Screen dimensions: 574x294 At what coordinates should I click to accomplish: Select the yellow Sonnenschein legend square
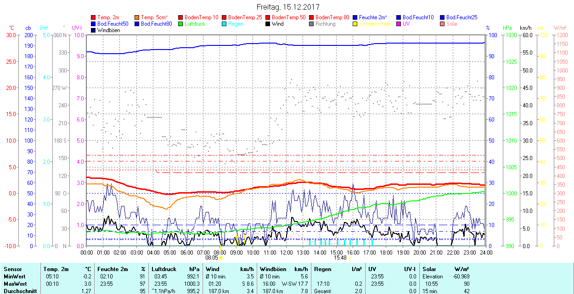click(x=355, y=24)
